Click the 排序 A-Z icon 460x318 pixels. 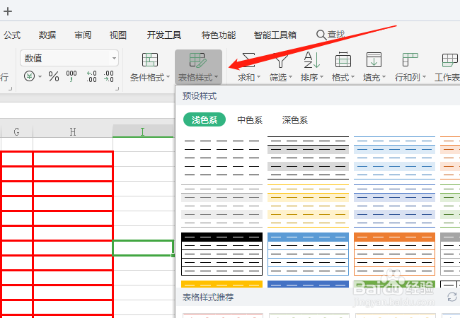click(x=311, y=60)
